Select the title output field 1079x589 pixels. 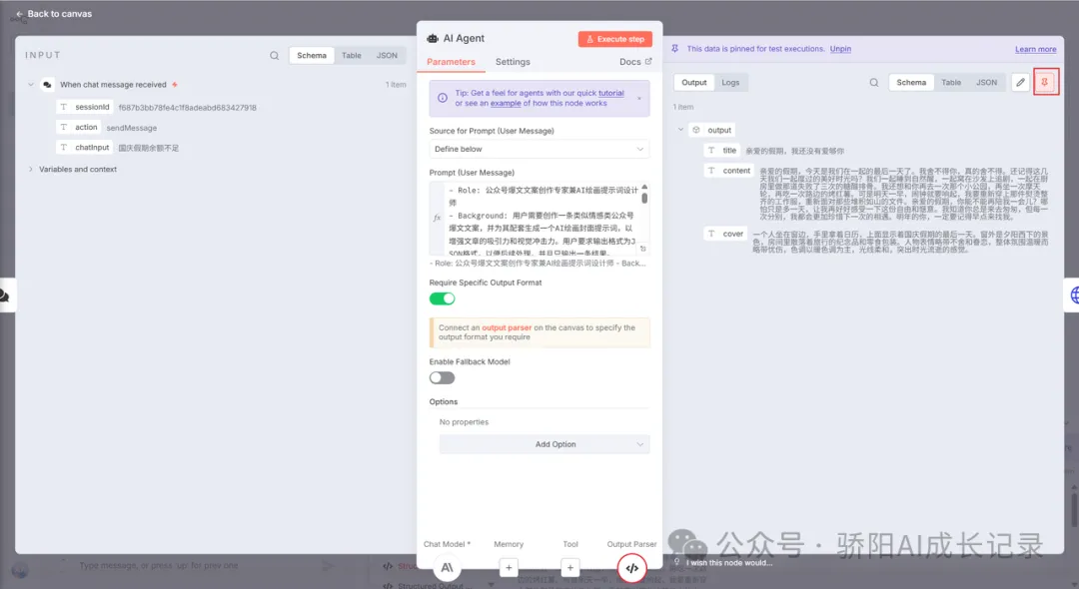722,151
